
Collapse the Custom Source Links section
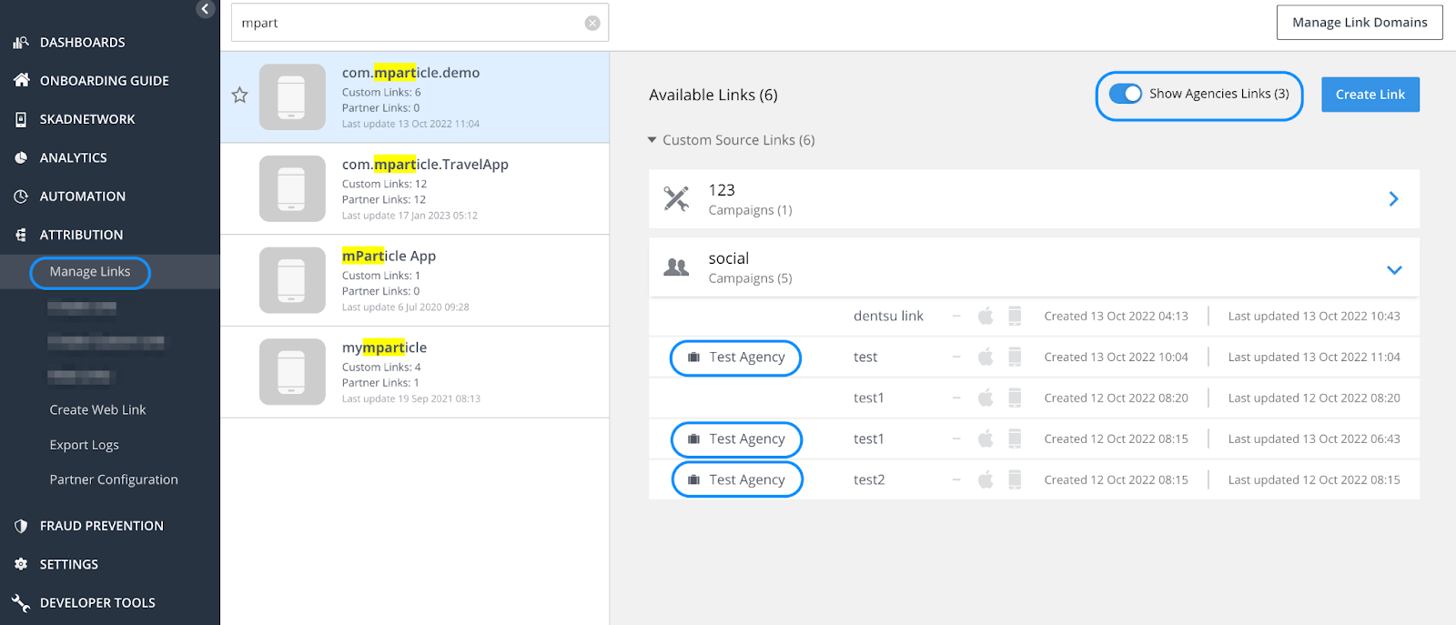(652, 140)
